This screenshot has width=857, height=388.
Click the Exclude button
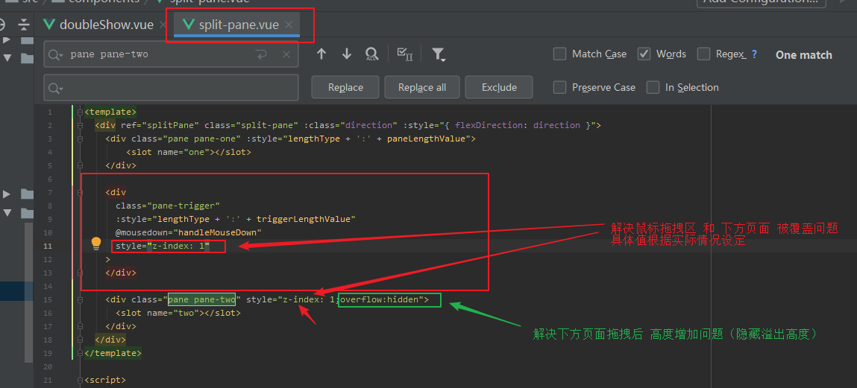click(499, 87)
